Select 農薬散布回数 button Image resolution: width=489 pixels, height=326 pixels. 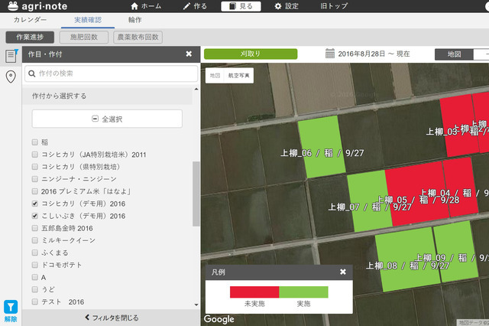tap(138, 37)
